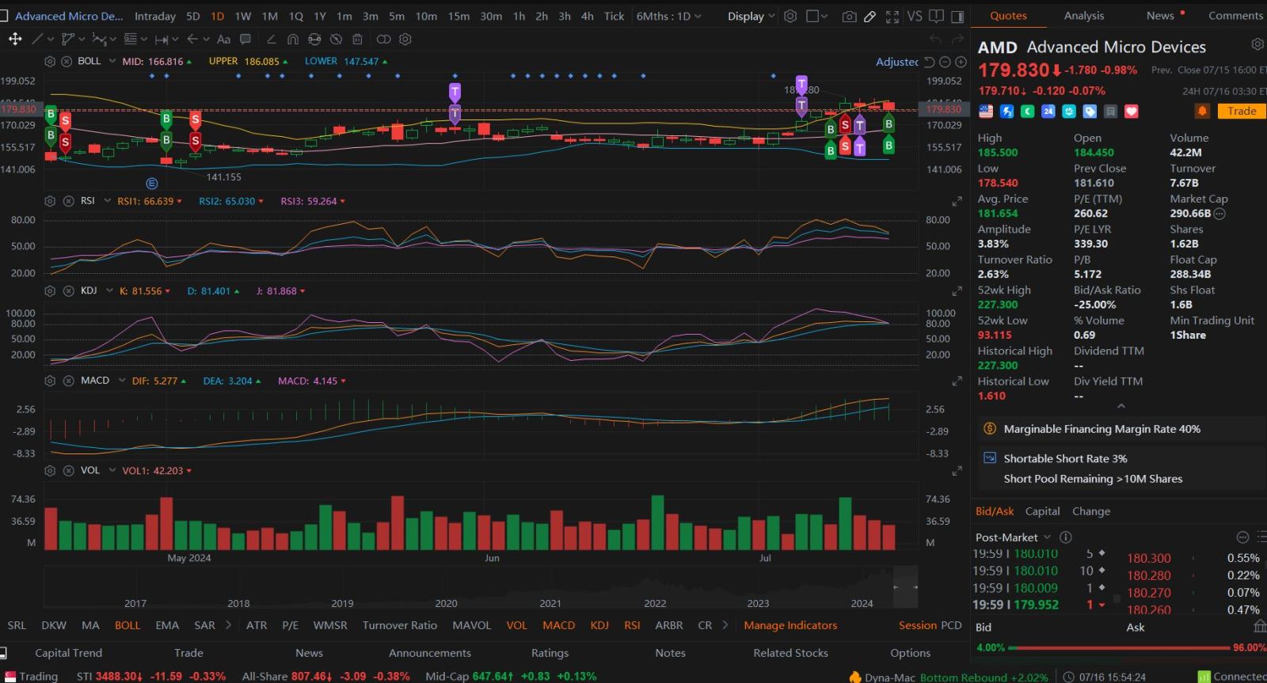This screenshot has width=1267, height=683.
Task: Click the PCD button
Action: click(951, 625)
